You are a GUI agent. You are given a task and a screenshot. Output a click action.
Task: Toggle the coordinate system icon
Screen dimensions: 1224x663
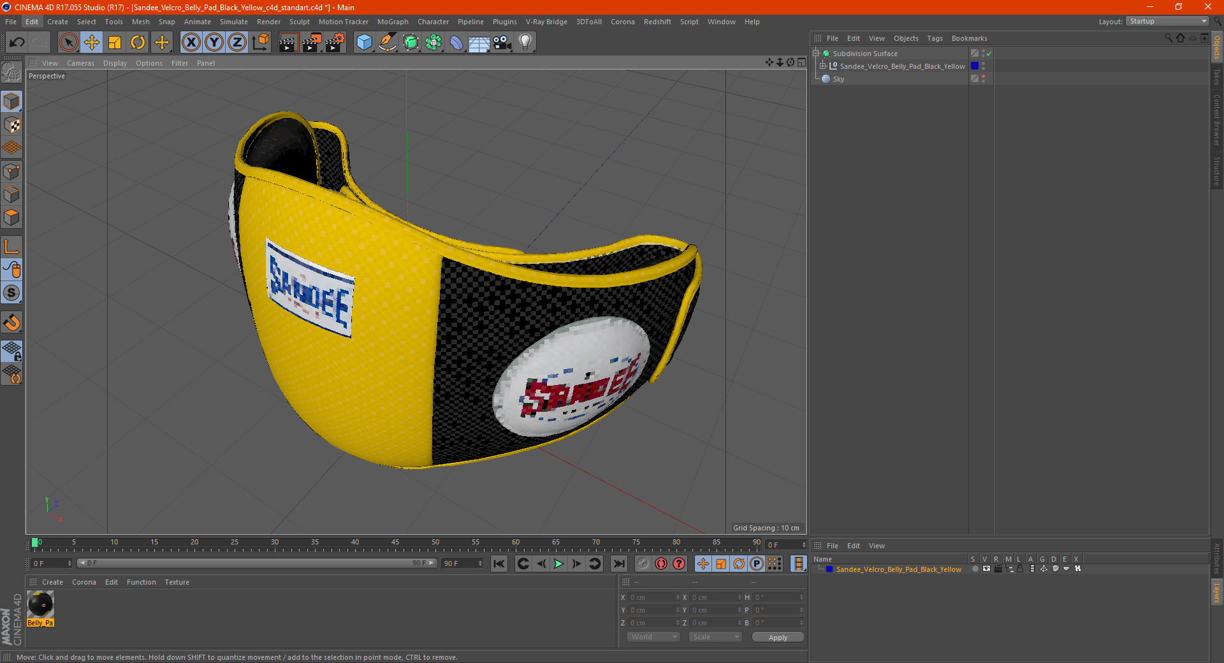(260, 43)
